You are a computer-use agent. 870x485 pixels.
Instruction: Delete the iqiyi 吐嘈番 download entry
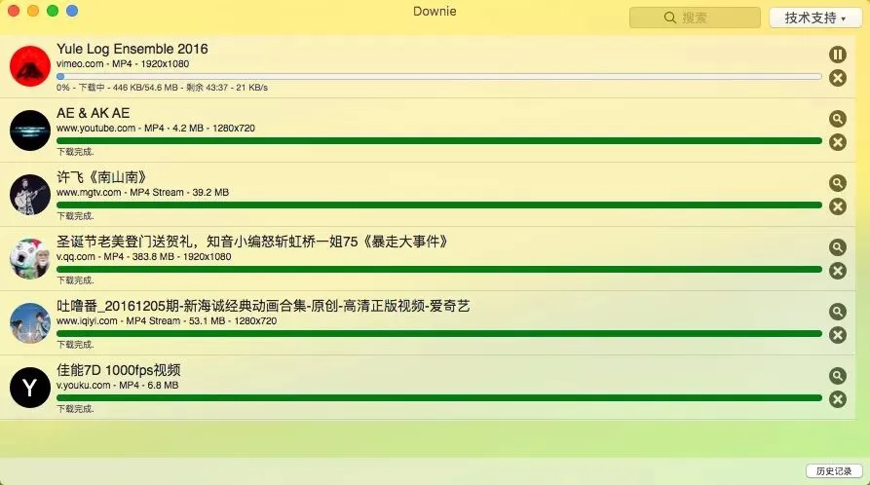point(837,335)
